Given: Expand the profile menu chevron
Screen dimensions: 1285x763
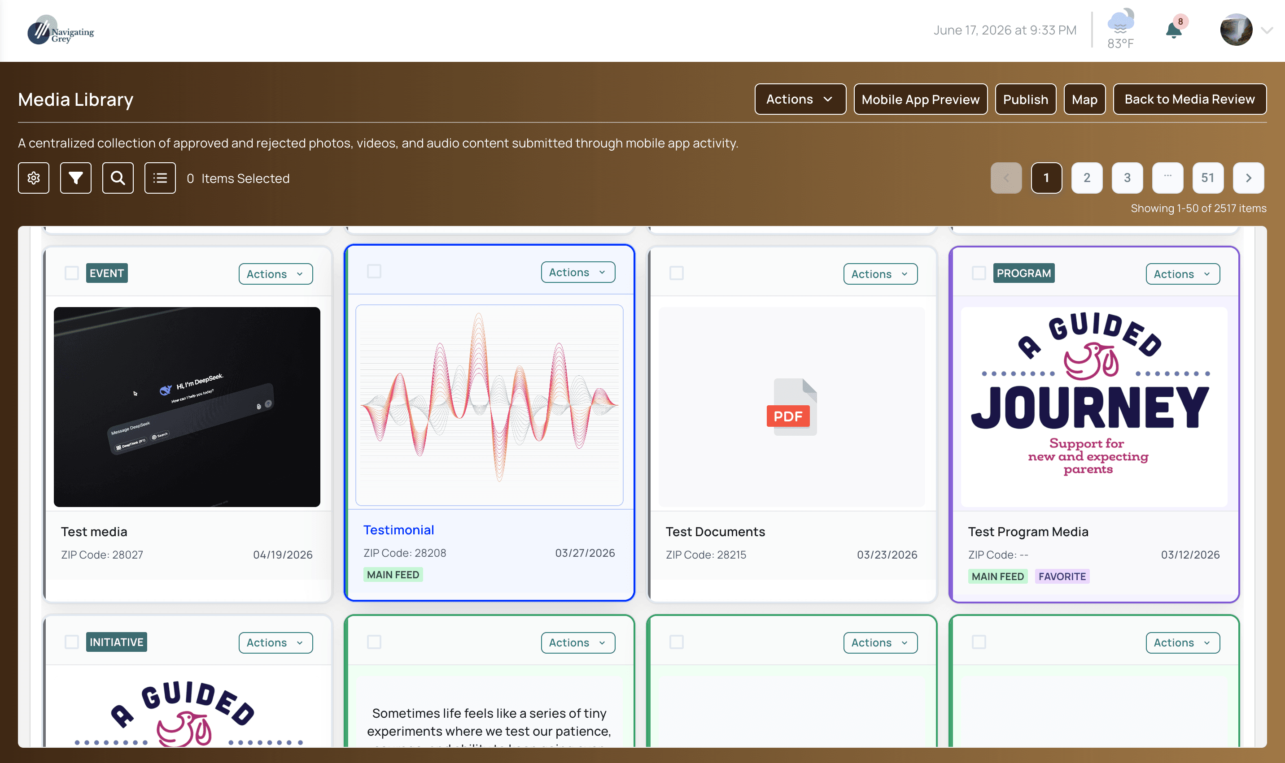Looking at the screenshot, I should coord(1268,30).
